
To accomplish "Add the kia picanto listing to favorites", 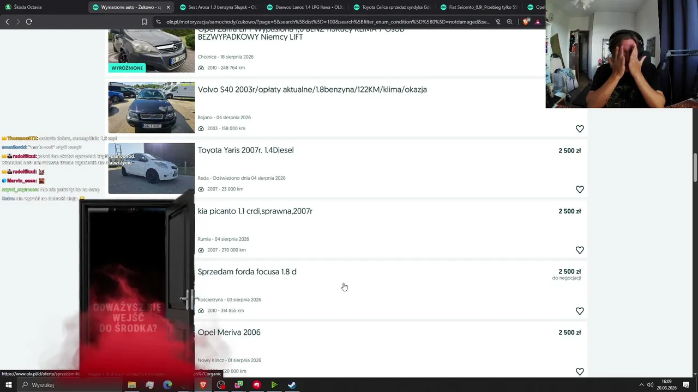I will pos(580,250).
